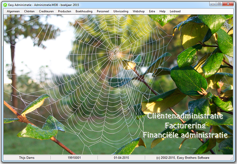Click the Easy Administratie app icon in title bar
Viewport: 237px width, 164px height.
point(5,4)
